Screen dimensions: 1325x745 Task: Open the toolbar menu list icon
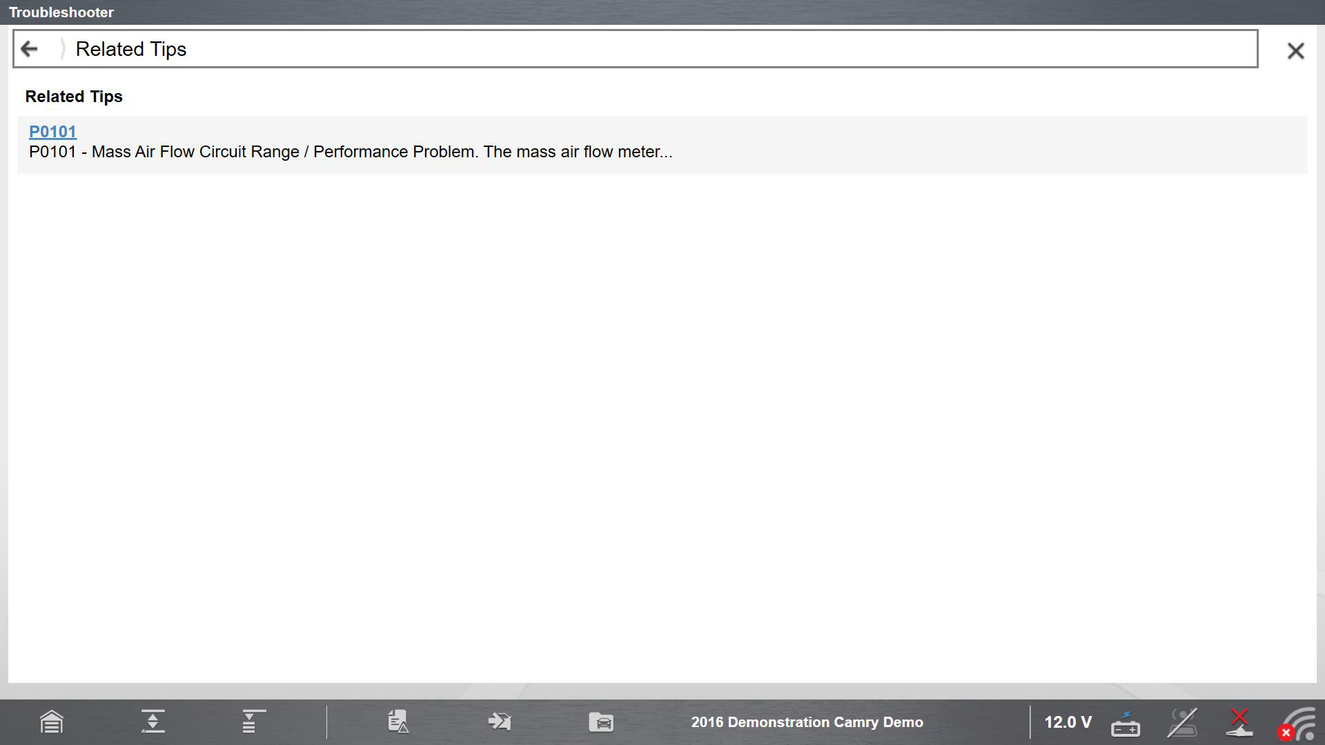pyautogui.click(x=253, y=722)
